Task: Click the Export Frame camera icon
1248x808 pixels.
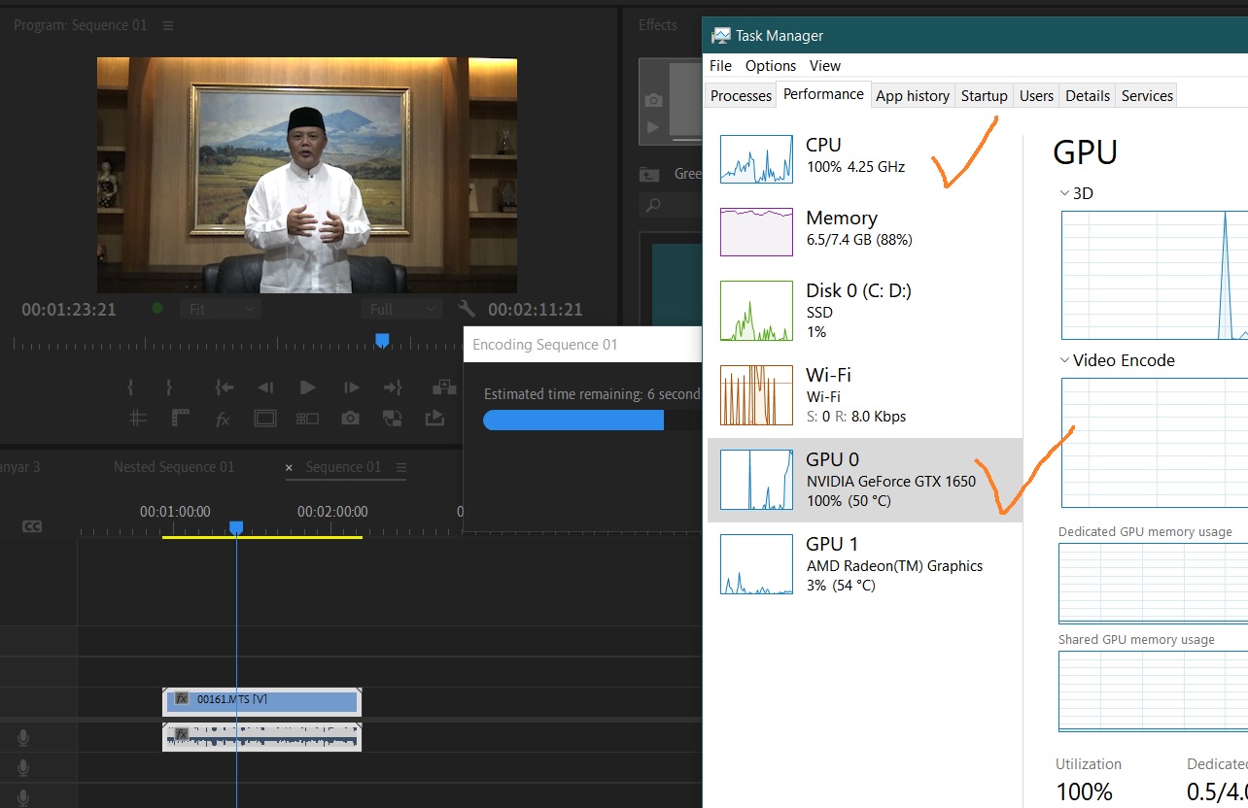Action: tap(350, 419)
